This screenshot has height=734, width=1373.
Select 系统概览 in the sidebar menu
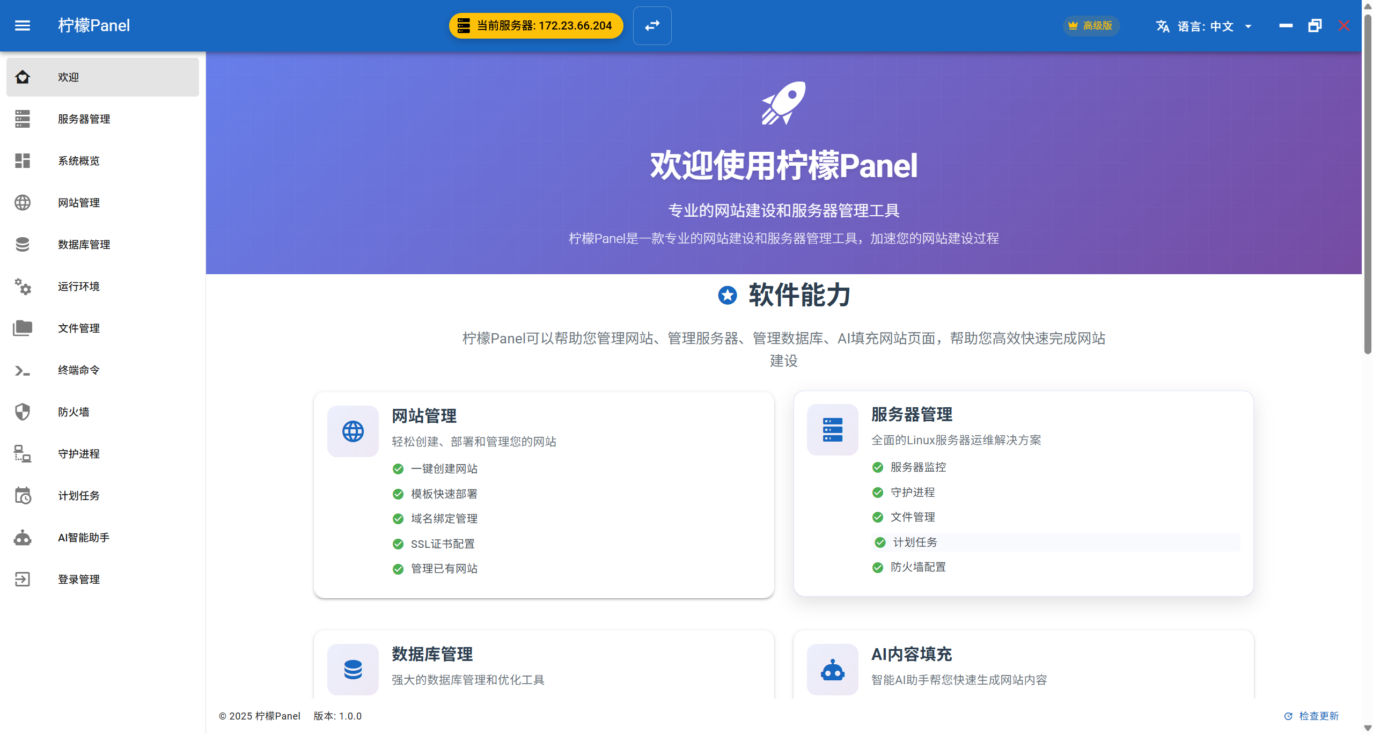pyautogui.click(x=78, y=160)
